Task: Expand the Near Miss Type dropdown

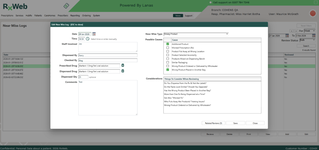Action: point(227,34)
